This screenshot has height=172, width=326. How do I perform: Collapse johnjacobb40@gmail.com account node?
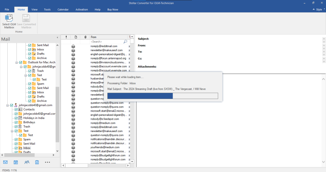coord(8,105)
